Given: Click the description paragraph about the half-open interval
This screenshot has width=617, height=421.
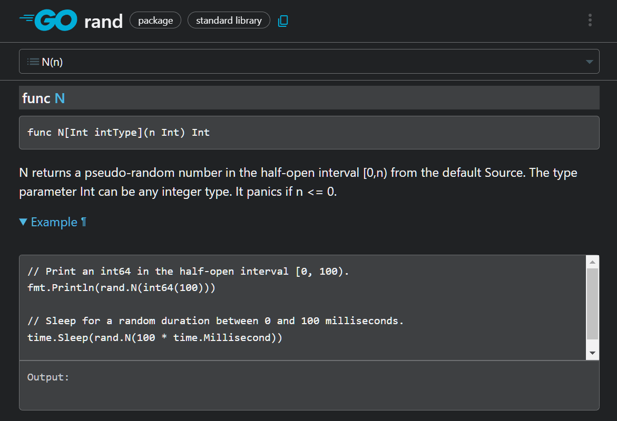Looking at the screenshot, I should click(298, 182).
